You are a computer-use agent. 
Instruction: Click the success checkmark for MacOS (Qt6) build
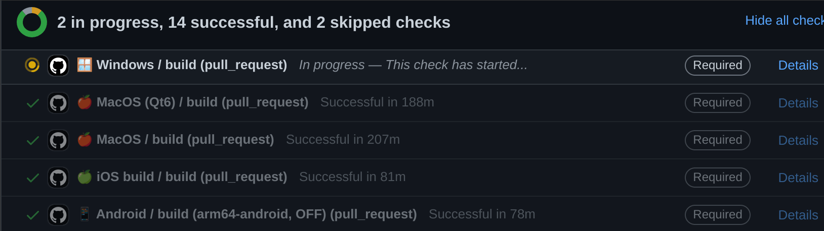(33, 103)
